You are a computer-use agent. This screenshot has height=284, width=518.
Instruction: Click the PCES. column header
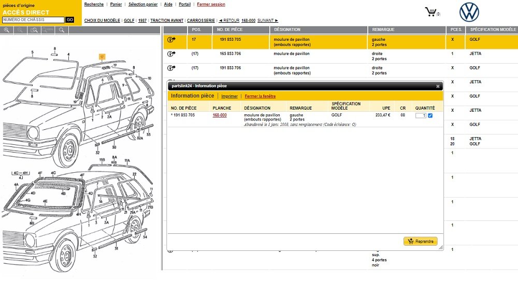(456, 29)
